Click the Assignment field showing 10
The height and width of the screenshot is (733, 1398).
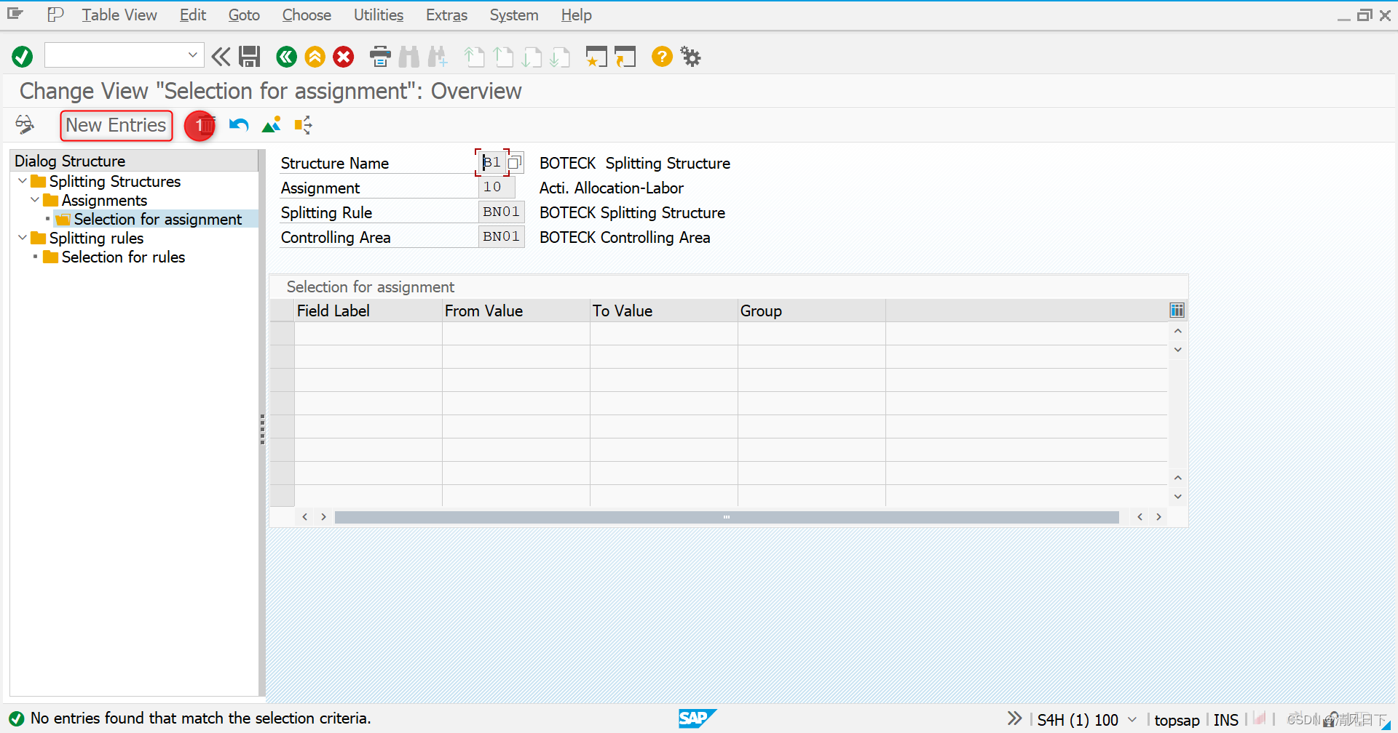pyautogui.click(x=497, y=187)
